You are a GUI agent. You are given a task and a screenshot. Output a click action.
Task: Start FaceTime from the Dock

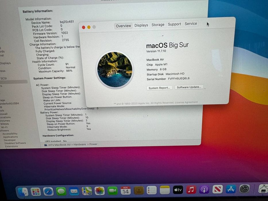pyautogui.click(x=113, y=191)
